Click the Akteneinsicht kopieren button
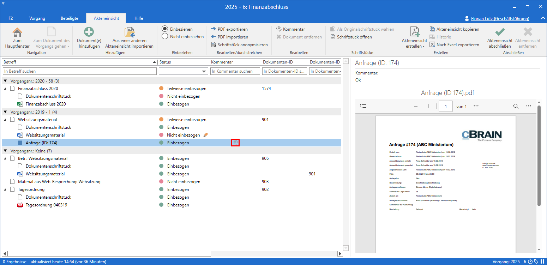547x265 pixels. pyautogui.click(x=454, y=29)
